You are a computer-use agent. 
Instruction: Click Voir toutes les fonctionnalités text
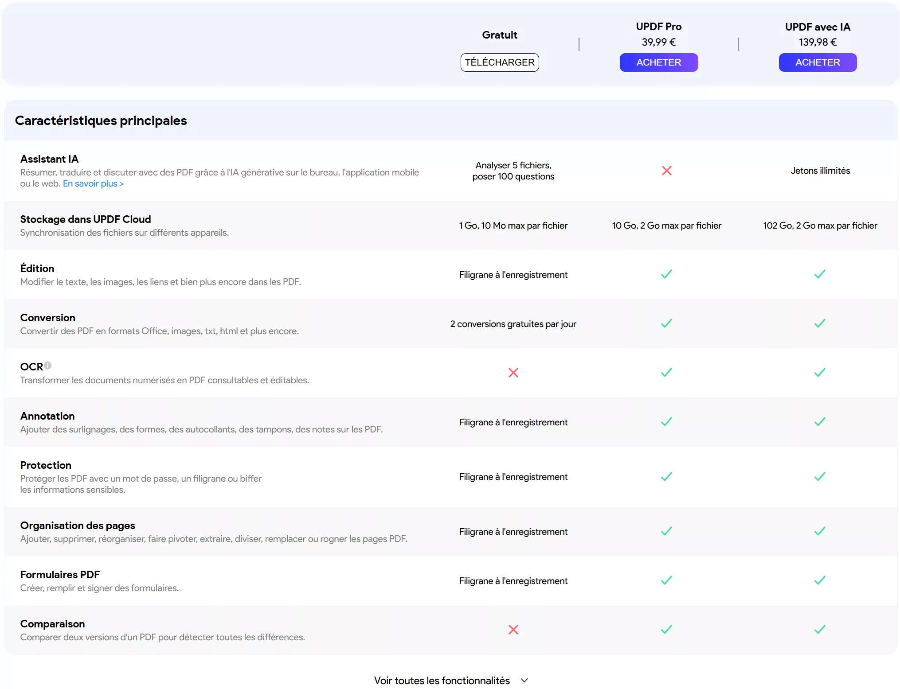(442, 681)
